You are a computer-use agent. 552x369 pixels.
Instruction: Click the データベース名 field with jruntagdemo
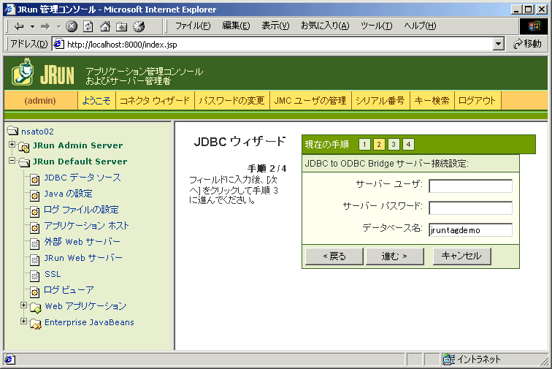tap(471, 229)
